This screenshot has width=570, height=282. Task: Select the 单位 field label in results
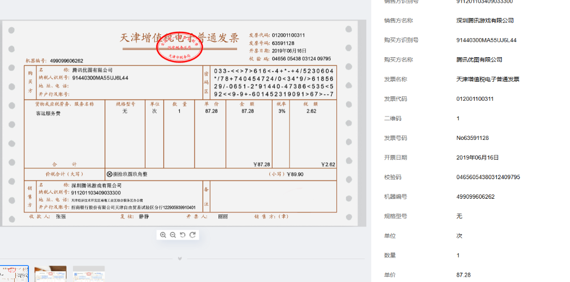[390, 236]
